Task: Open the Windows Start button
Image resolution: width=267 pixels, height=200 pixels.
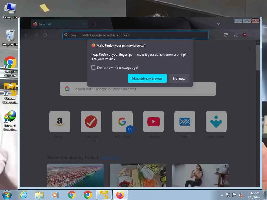Action: click(7, 195)
